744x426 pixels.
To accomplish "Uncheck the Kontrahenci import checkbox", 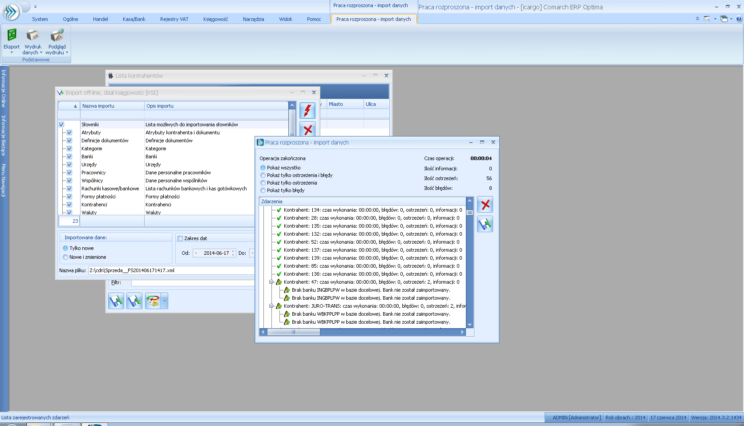I will pos(69,205).
